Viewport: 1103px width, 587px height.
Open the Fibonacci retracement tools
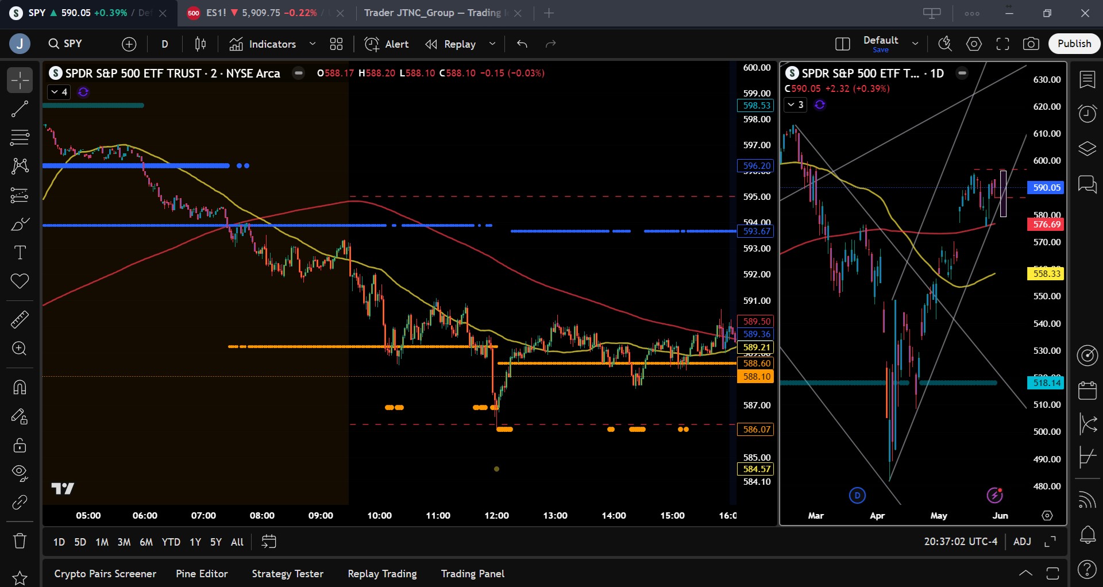click(x=20, y=138)
